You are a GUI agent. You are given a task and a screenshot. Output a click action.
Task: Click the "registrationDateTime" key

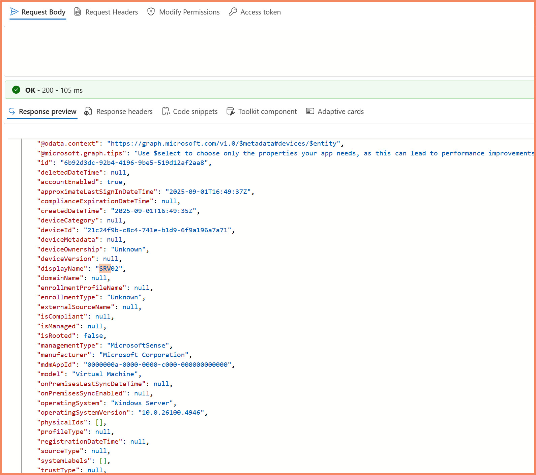click(80, 442)
